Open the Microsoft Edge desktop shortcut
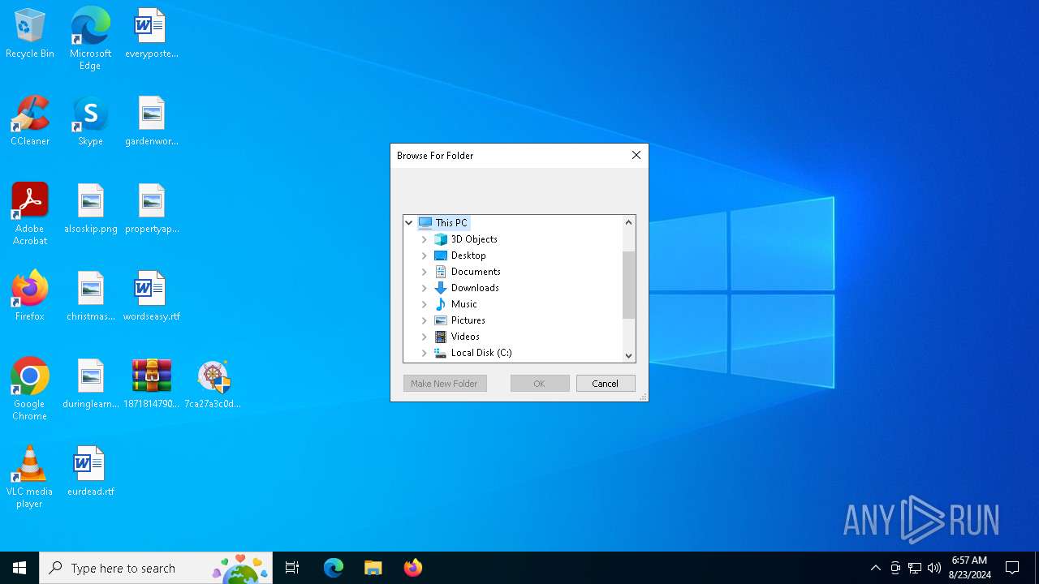Screen dimensions: 1039x584 coord(90,39)
